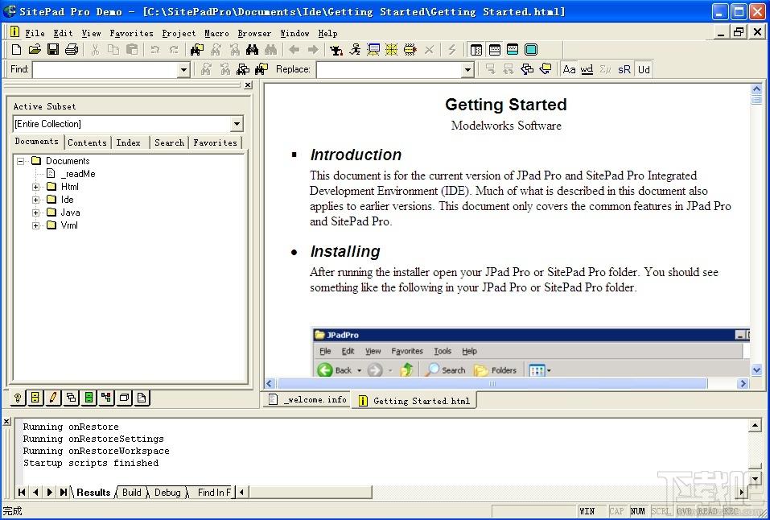Open the Favorites menu

click(x=132, y=33)
